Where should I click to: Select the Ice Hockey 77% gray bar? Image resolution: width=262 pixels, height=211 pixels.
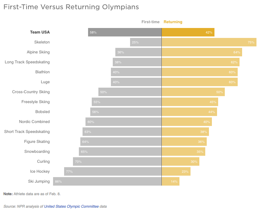point(113,172)
